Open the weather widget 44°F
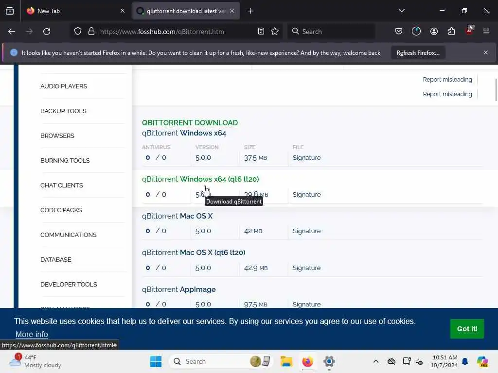The height and width of the screenshot is (373, 498). [35, 361]
